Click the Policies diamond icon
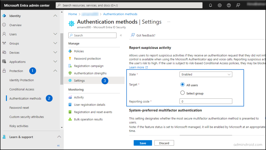Image resolution: width=266 pixels, height=150 pixels. pyautogui.click(x=70, y=51)
